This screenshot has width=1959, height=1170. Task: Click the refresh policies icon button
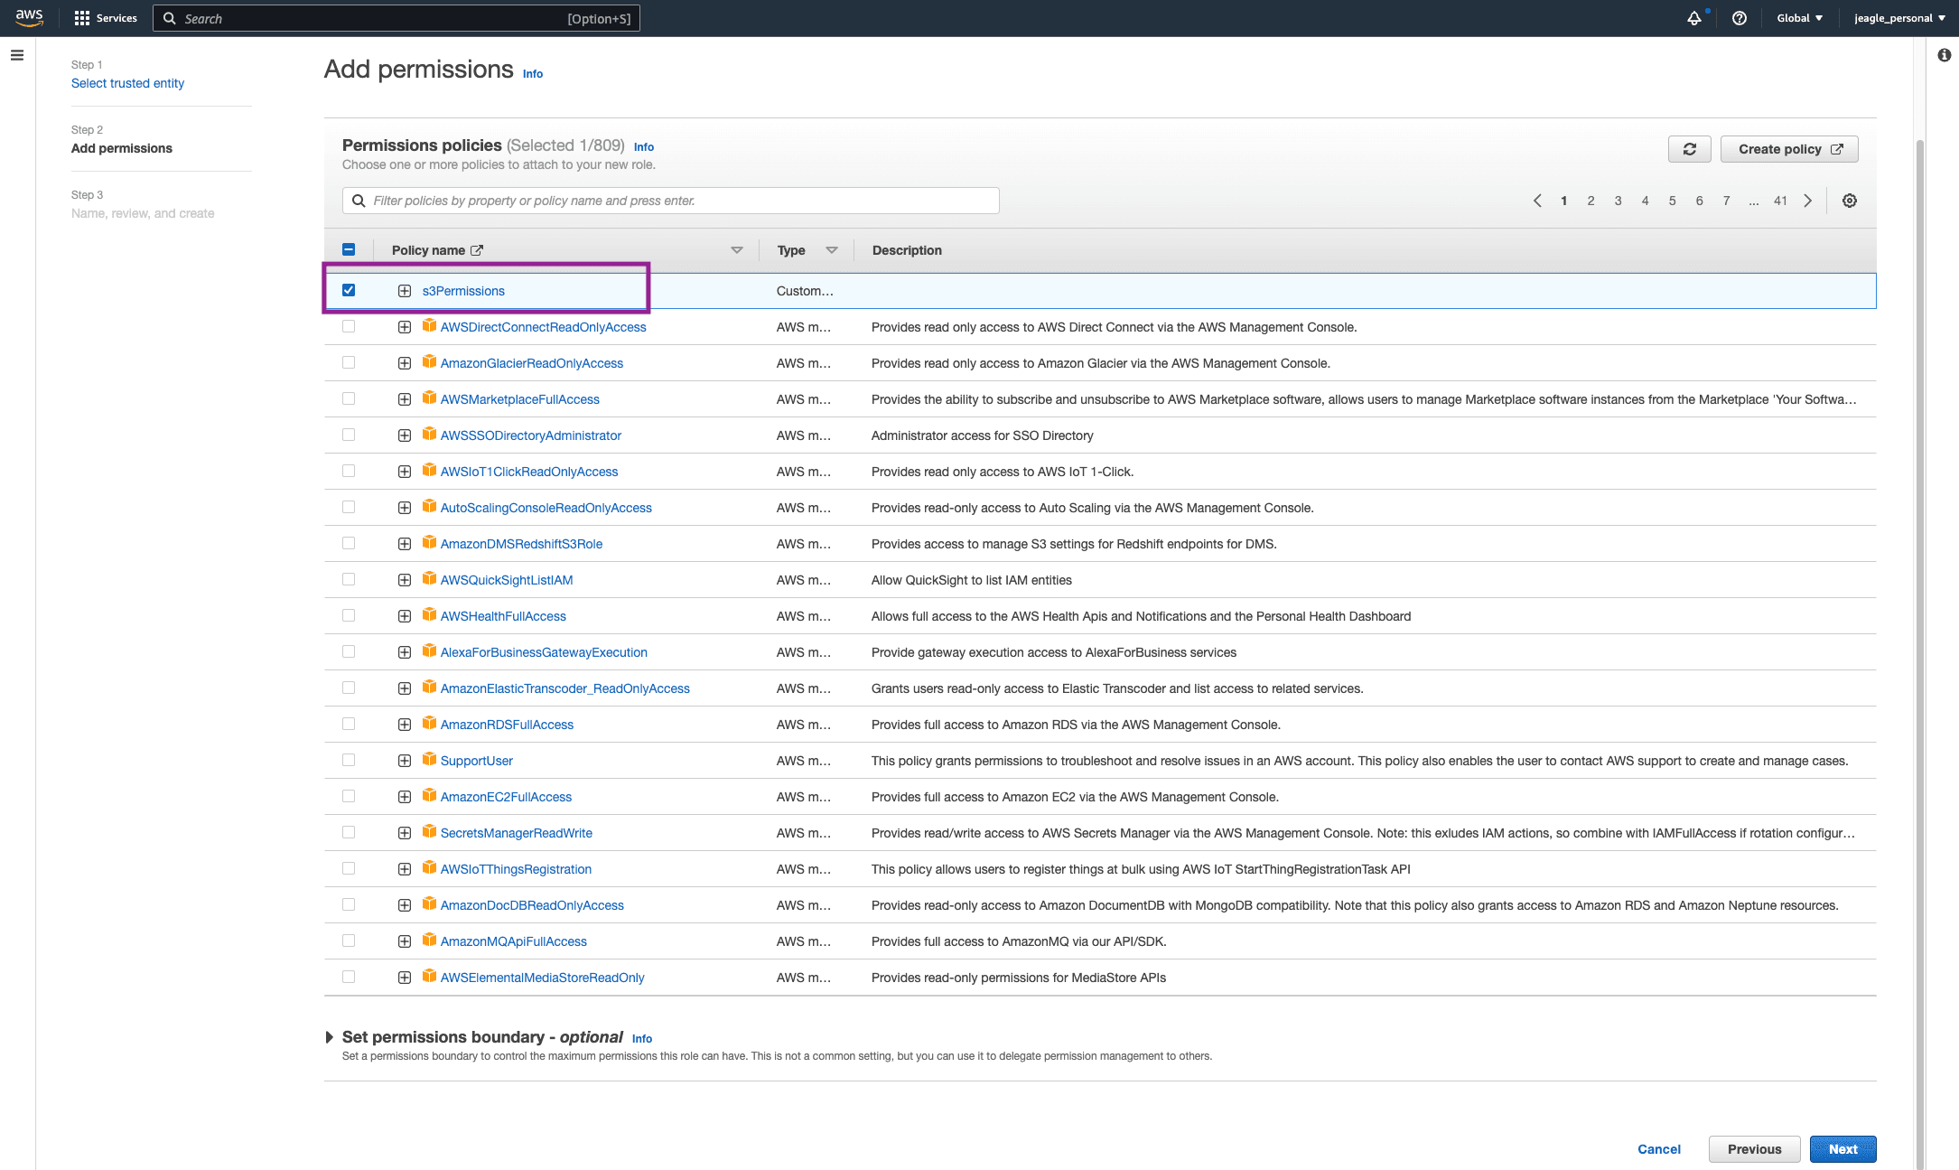[1689, 149]
